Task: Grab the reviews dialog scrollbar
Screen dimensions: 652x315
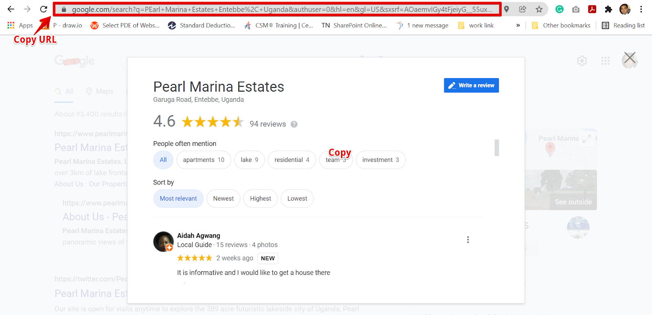Action: coord(497,148)
